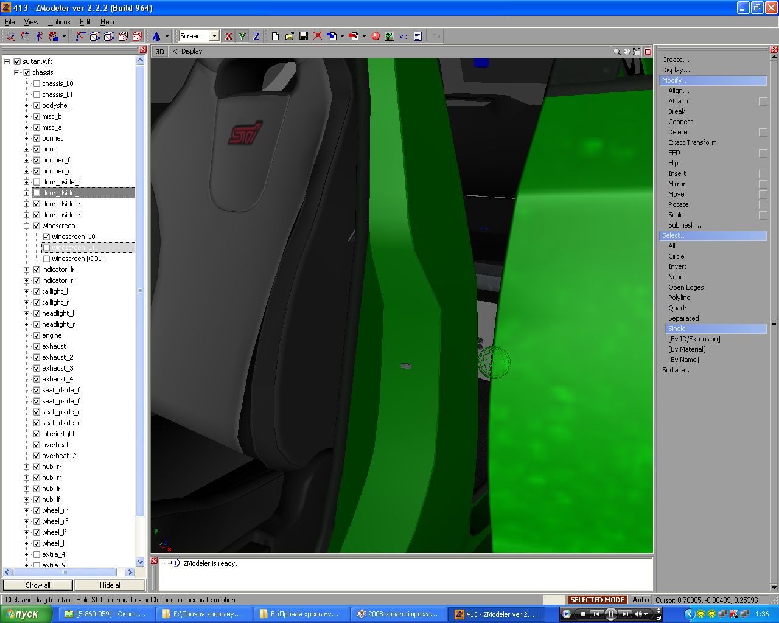Click the Move command in Modify list
Screen dimensions: 779x623
pyautogui.click(x=676, y=194)
